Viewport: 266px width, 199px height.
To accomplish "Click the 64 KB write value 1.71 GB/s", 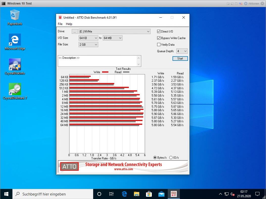I will (158, 77).
